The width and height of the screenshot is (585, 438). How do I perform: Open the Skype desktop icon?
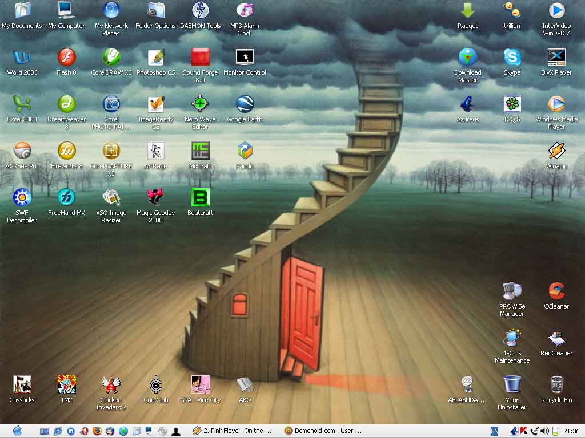pyautogui.click(x=512, y=57)
